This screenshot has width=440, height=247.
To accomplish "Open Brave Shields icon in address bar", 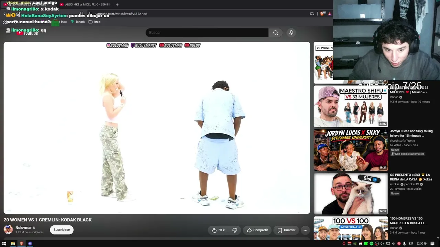I will [x=322, y=14].
